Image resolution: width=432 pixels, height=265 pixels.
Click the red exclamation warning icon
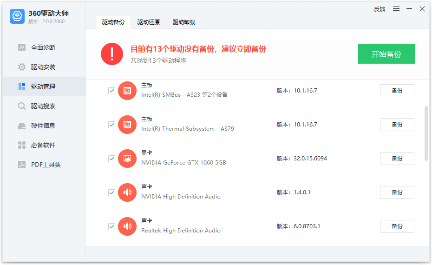tap(112, 54)
